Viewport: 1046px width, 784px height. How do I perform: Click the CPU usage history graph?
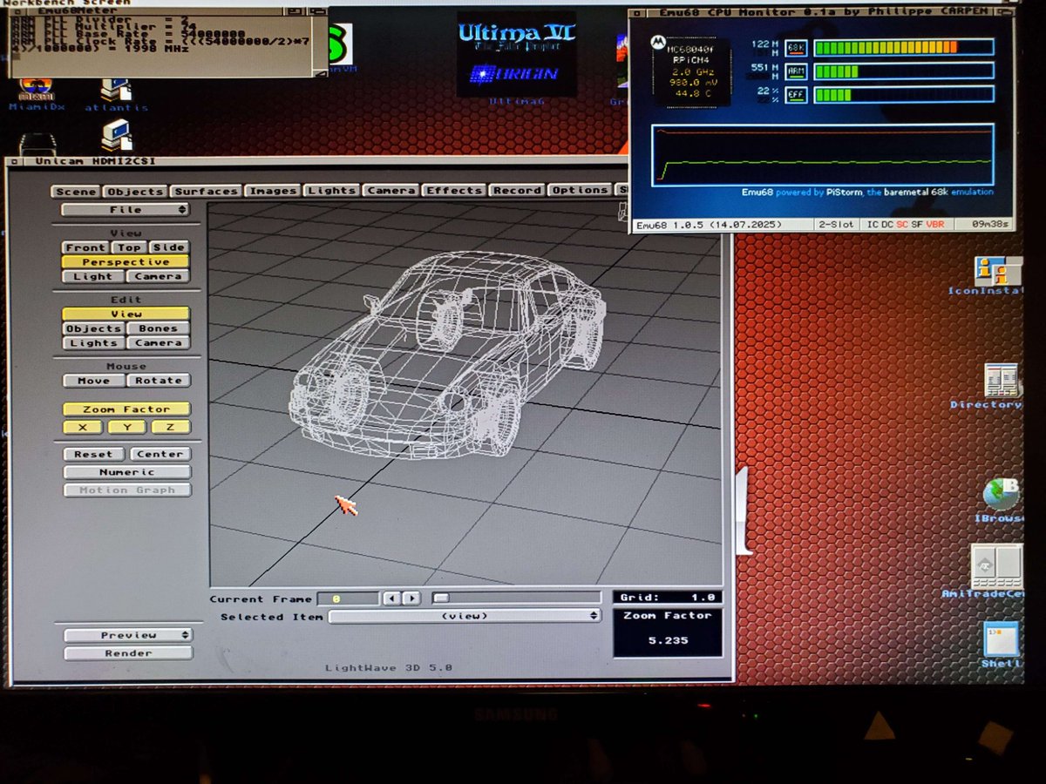coord(823,154)
